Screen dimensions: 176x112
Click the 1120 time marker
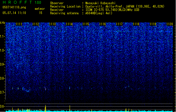coord(170,24)
